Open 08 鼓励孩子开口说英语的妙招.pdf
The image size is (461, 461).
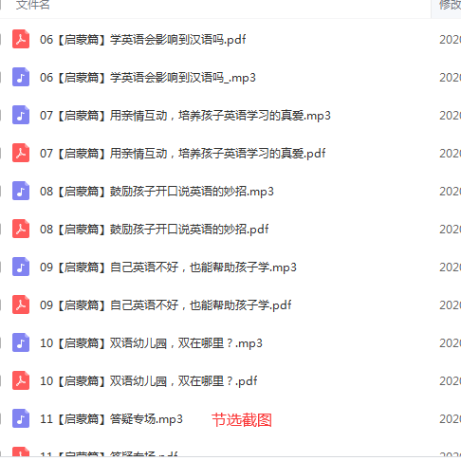click(x=155, y=230)
